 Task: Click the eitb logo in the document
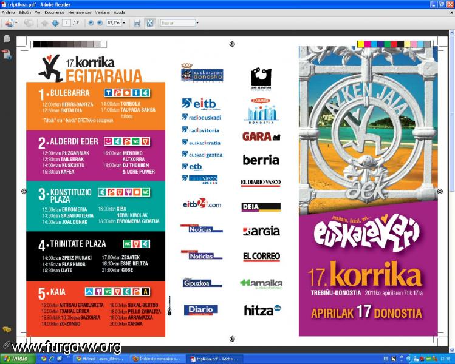pos(200,104)
